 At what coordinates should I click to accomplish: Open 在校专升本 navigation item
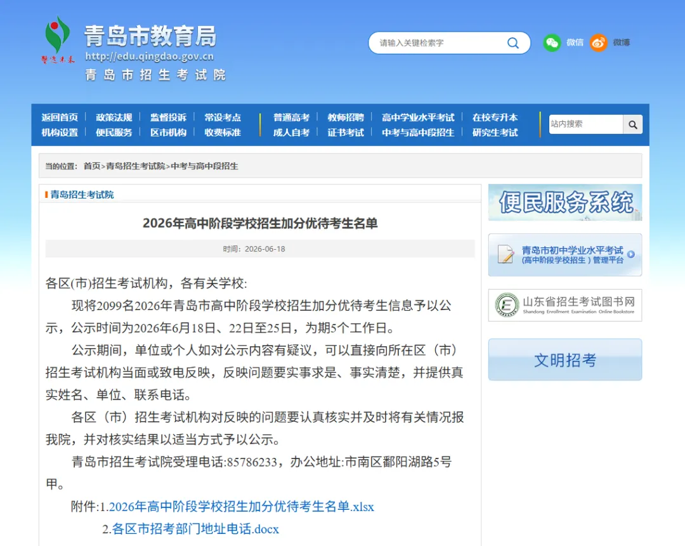(495, 117)
